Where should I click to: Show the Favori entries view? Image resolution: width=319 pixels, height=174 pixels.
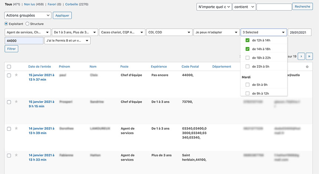click(52, 4)
